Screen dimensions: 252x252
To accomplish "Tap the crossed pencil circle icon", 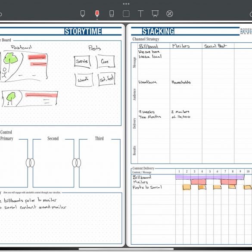I will click(170, 14).
